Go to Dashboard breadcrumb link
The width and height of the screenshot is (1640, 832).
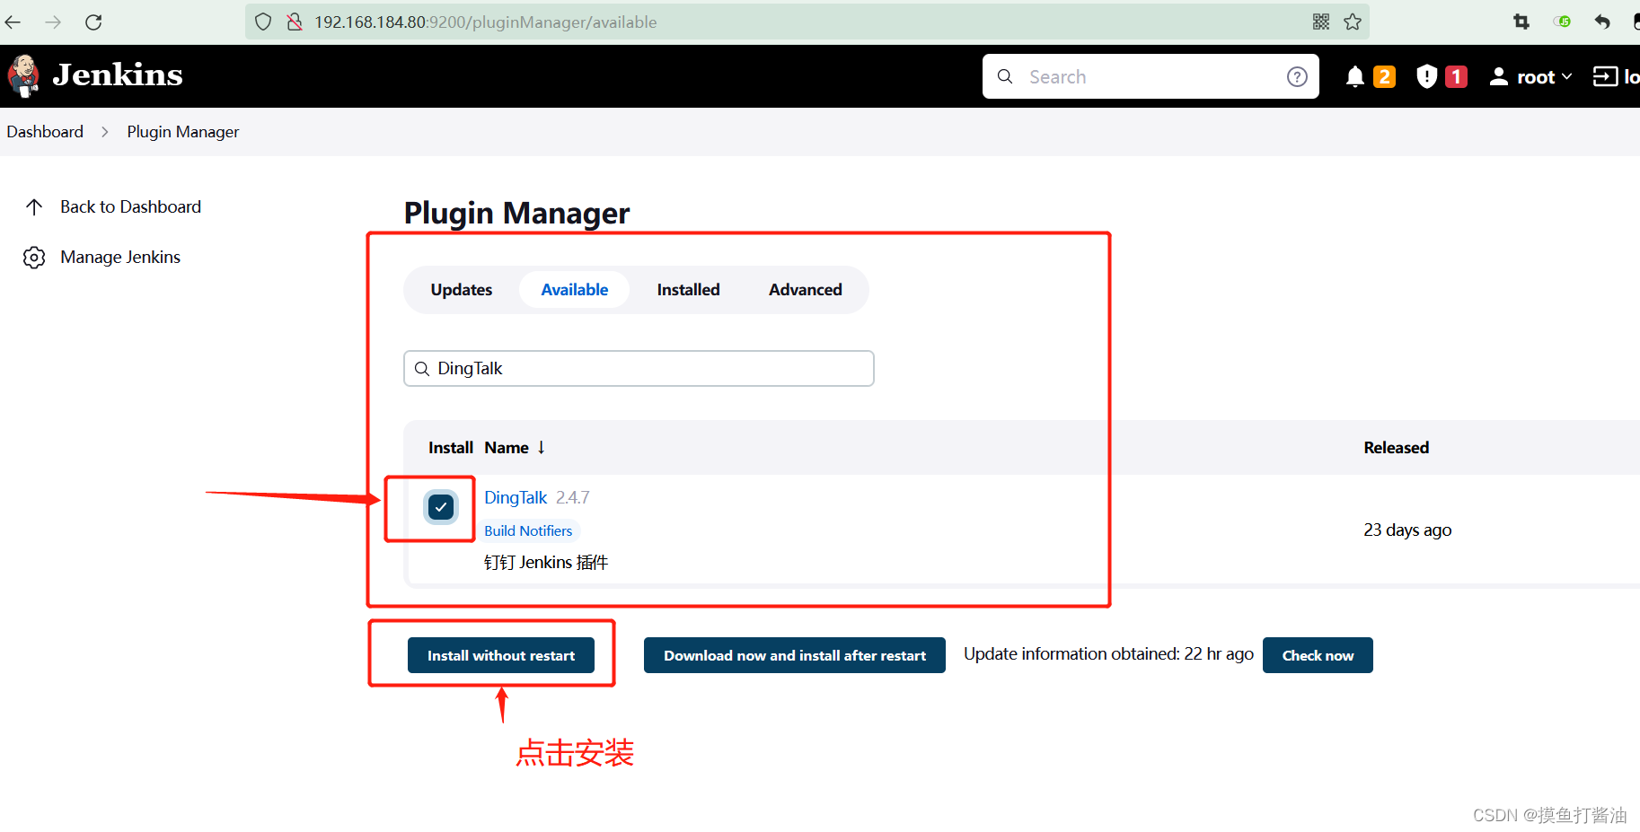click(x=45, y=132)
